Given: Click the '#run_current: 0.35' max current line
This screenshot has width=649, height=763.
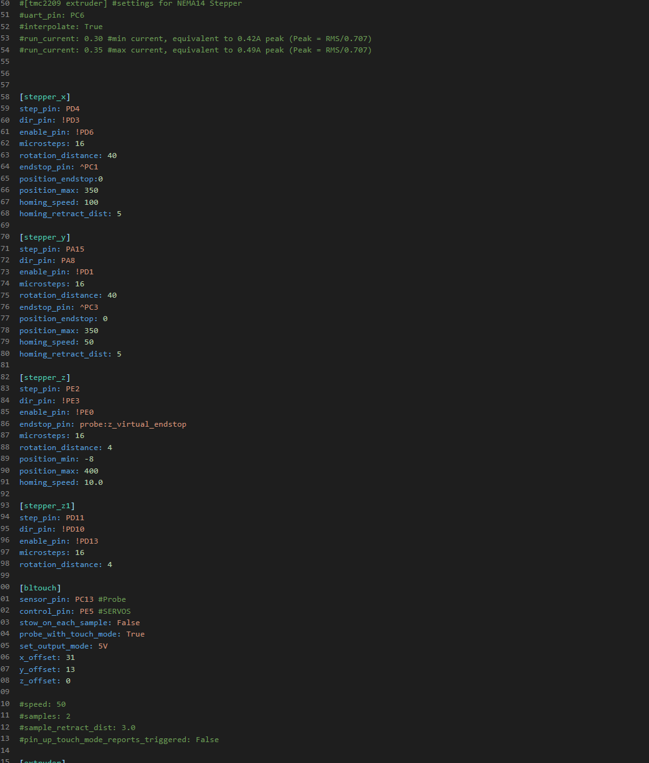Looking at the screenshot, I should [x=196, y=50].
